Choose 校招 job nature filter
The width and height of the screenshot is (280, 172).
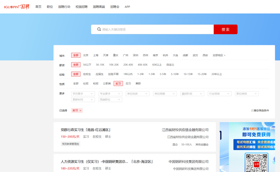pos(96,83)
